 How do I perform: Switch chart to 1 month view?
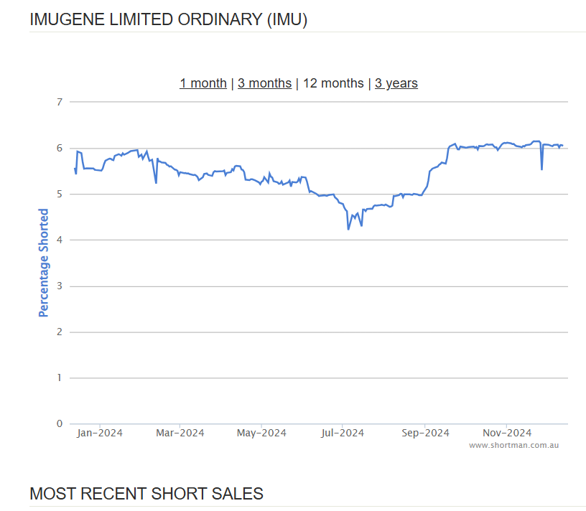(x=203, y=83)
